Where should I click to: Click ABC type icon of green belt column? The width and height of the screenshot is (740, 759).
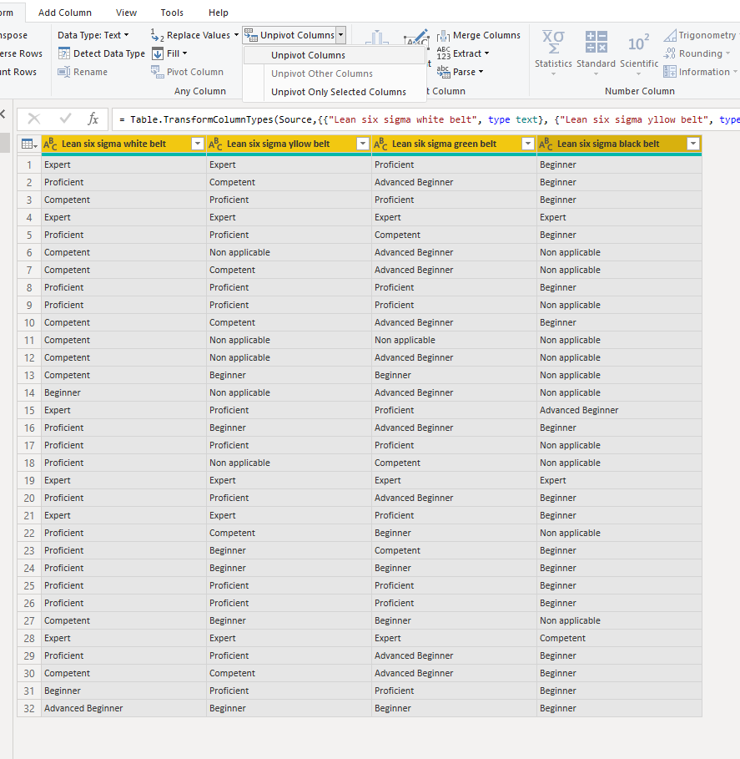(380, 144)
